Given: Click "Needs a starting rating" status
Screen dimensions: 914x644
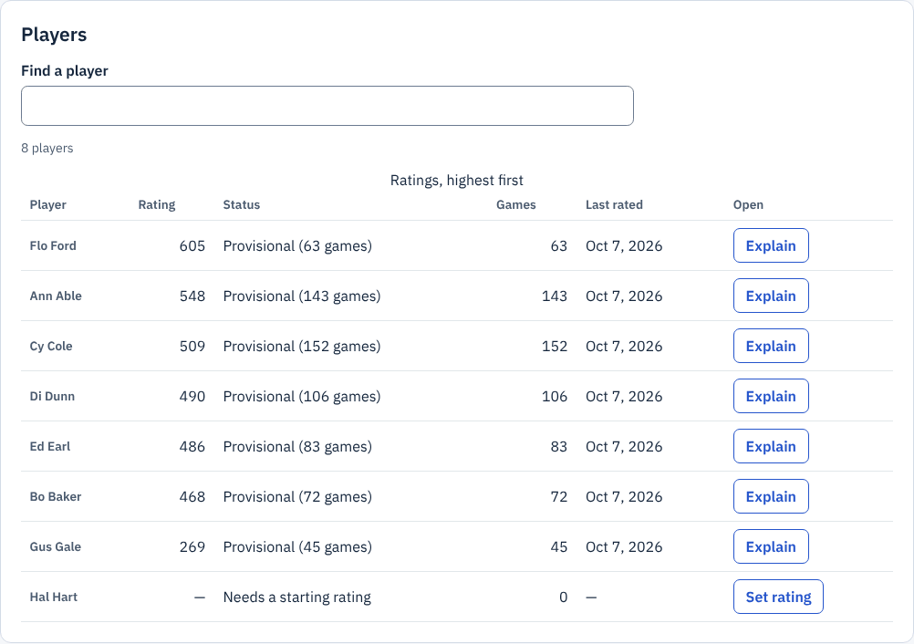Looking at the screenshot, I should coord(297,597).
